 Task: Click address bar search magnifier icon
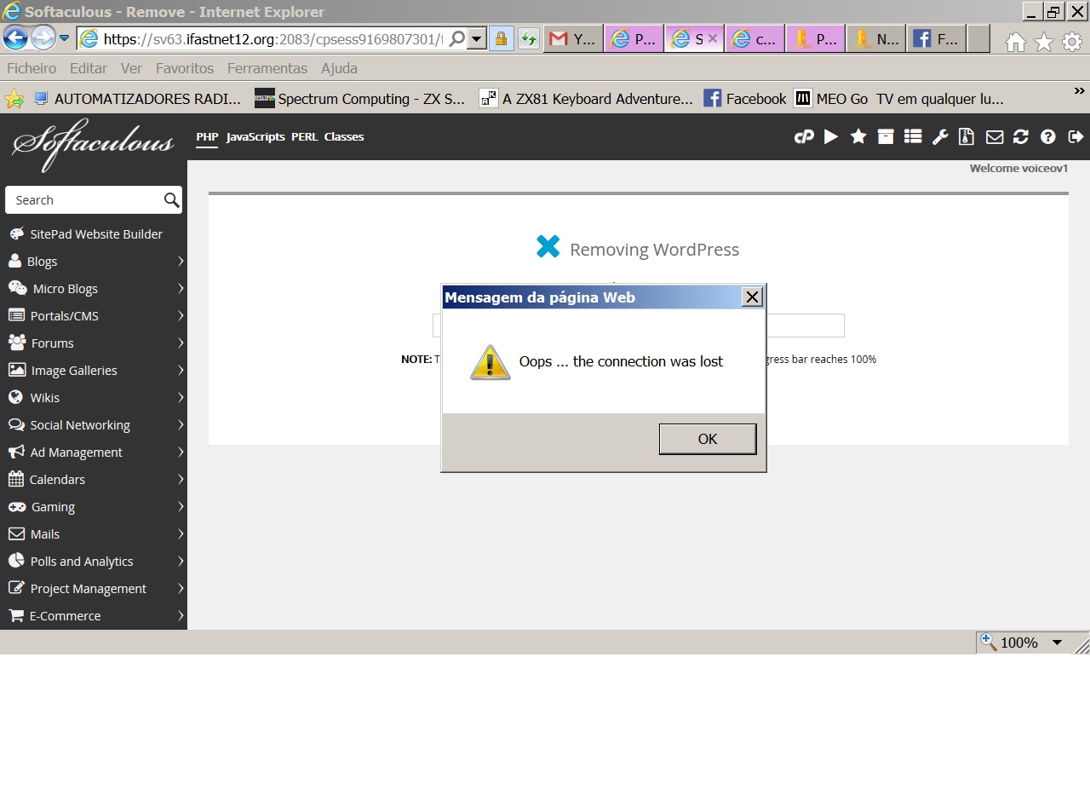coord(457,38)
